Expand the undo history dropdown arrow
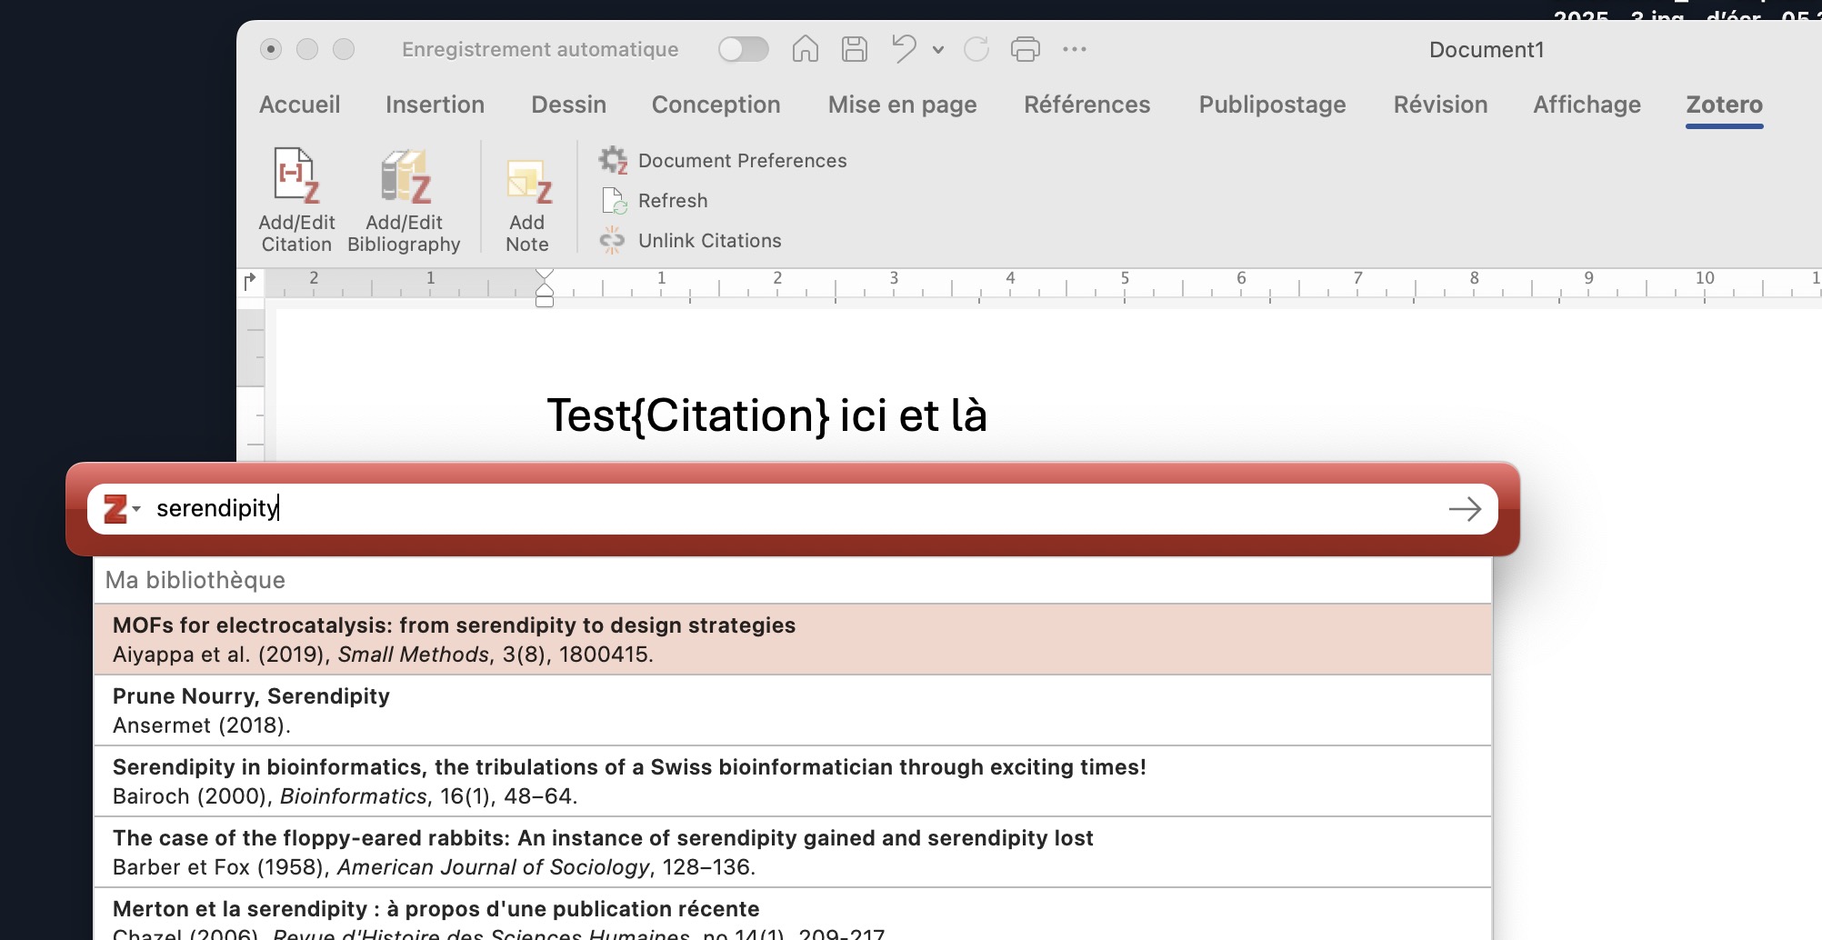The width and height of the screenshot is (1822, 940). [x=938, y=50]
